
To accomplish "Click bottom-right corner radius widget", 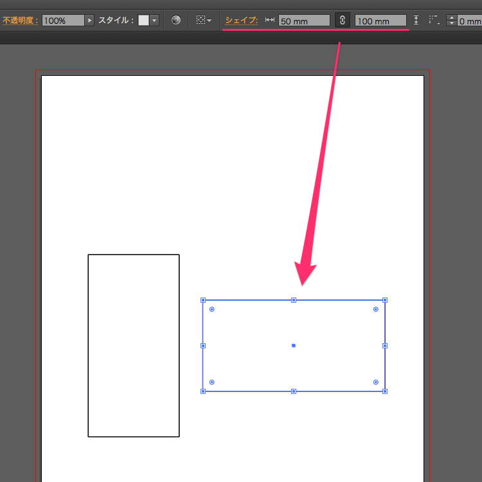I will [376, 382].
